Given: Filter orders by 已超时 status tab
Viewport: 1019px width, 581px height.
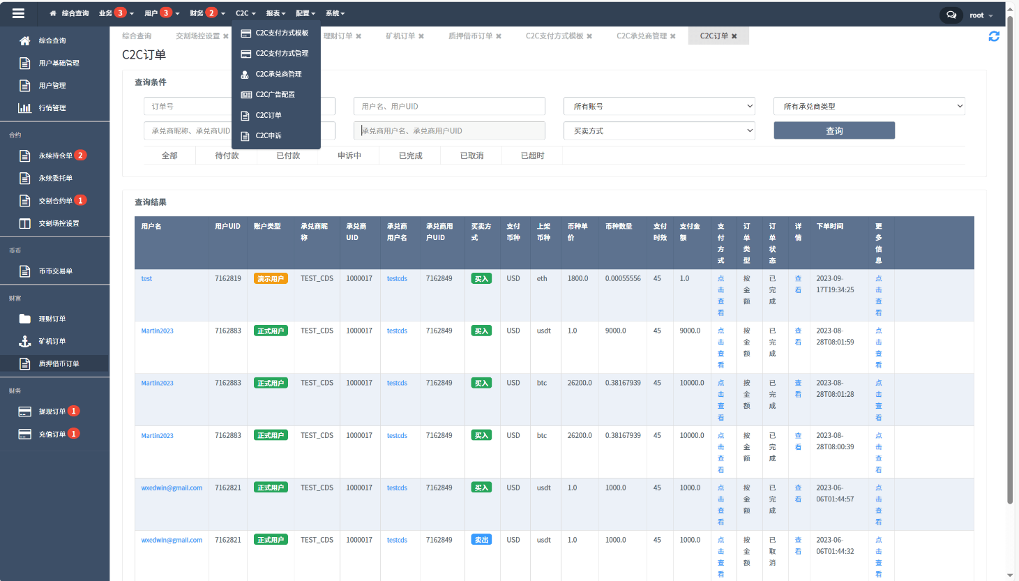Looking at the screenshot, I should tap(533, 156).
